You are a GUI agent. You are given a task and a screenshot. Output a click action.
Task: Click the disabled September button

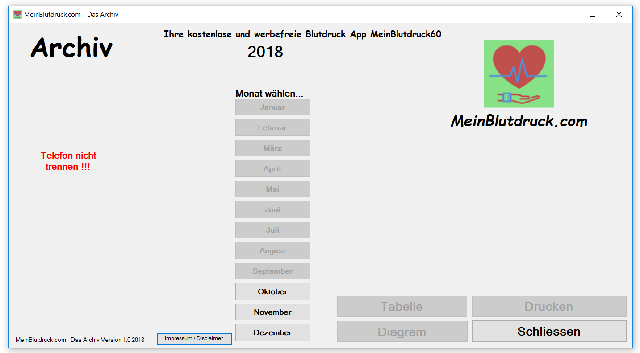click(272, 271)
